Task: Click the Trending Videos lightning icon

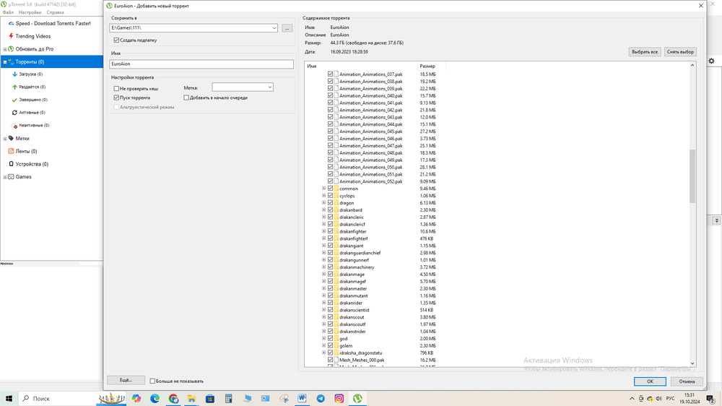Action: (11, 36)
